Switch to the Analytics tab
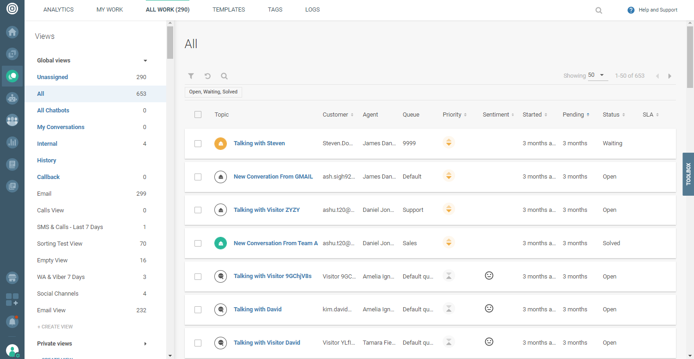The image size is (694, 359). [x=58, y=10]
